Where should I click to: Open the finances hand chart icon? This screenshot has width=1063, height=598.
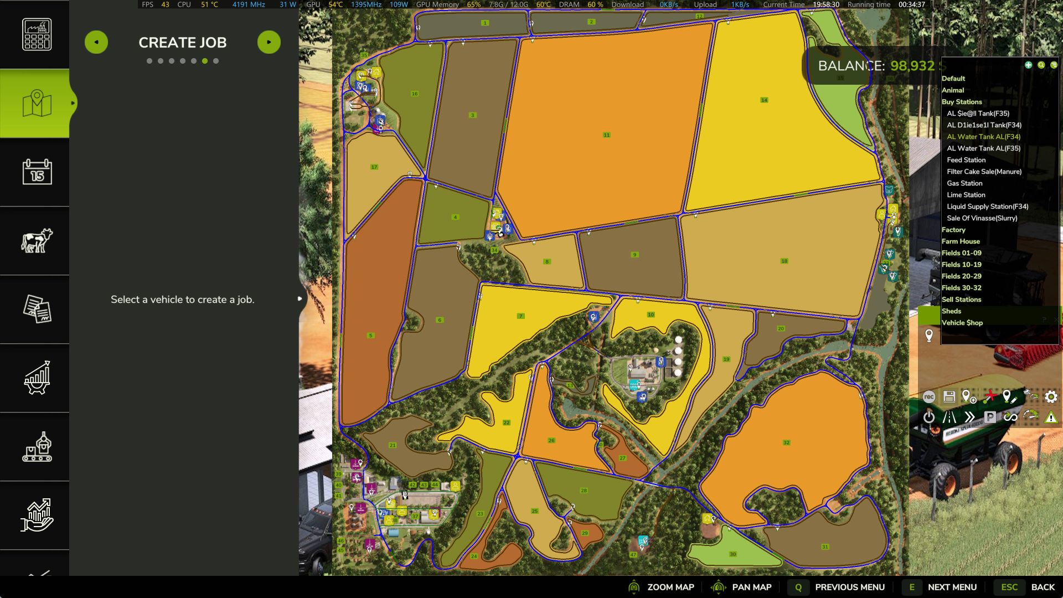click(x=37, y=515)
